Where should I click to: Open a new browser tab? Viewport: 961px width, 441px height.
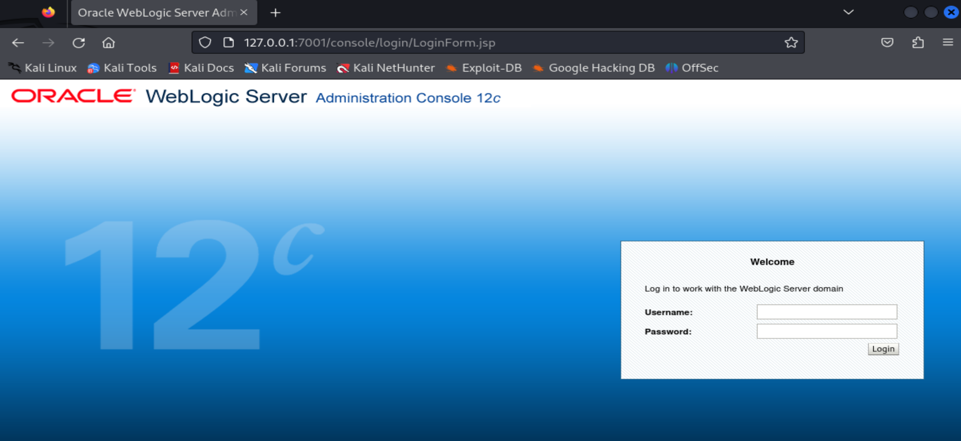275,13
